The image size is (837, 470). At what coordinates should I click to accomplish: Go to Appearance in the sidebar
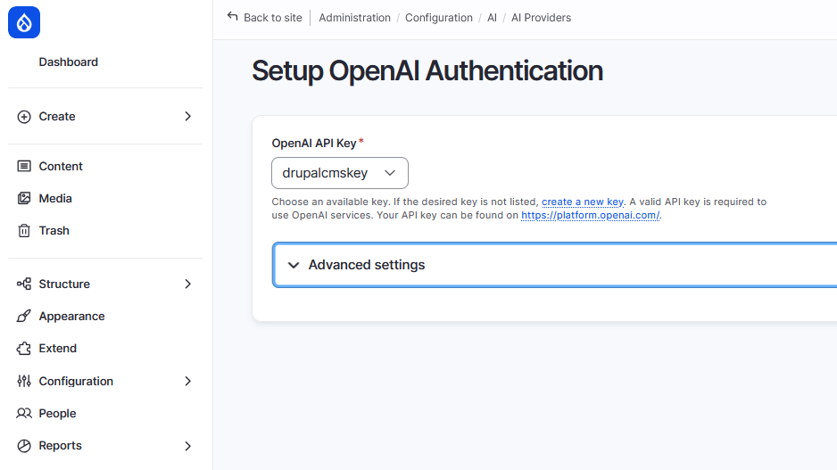click(x=71, y=317)
